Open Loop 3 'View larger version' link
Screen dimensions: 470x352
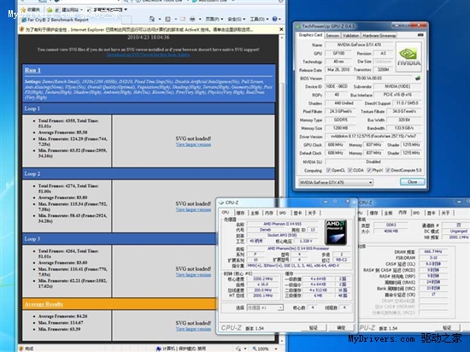click(193, 275)
